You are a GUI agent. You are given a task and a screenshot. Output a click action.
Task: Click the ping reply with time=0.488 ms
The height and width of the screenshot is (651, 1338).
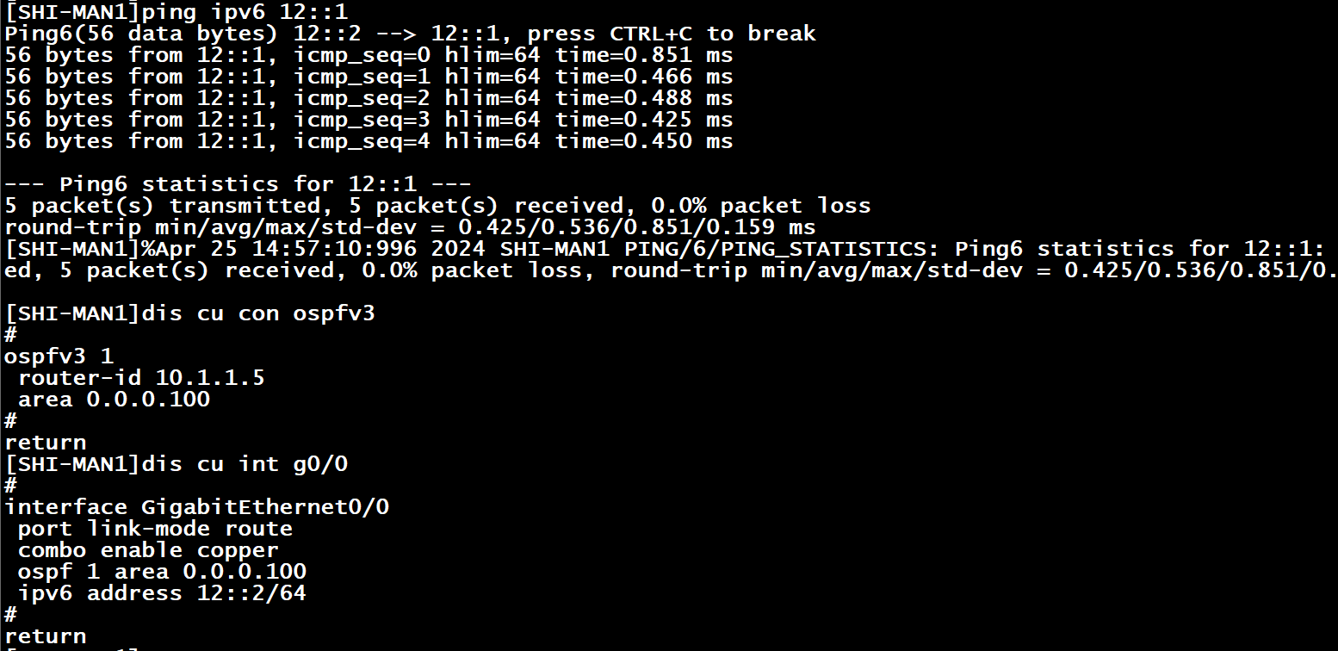point(369,98)
